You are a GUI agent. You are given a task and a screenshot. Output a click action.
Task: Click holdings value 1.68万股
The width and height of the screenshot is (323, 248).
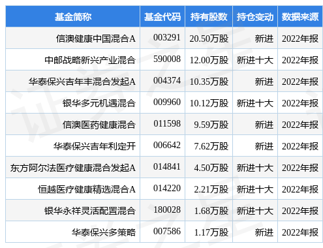pos(211,211)
